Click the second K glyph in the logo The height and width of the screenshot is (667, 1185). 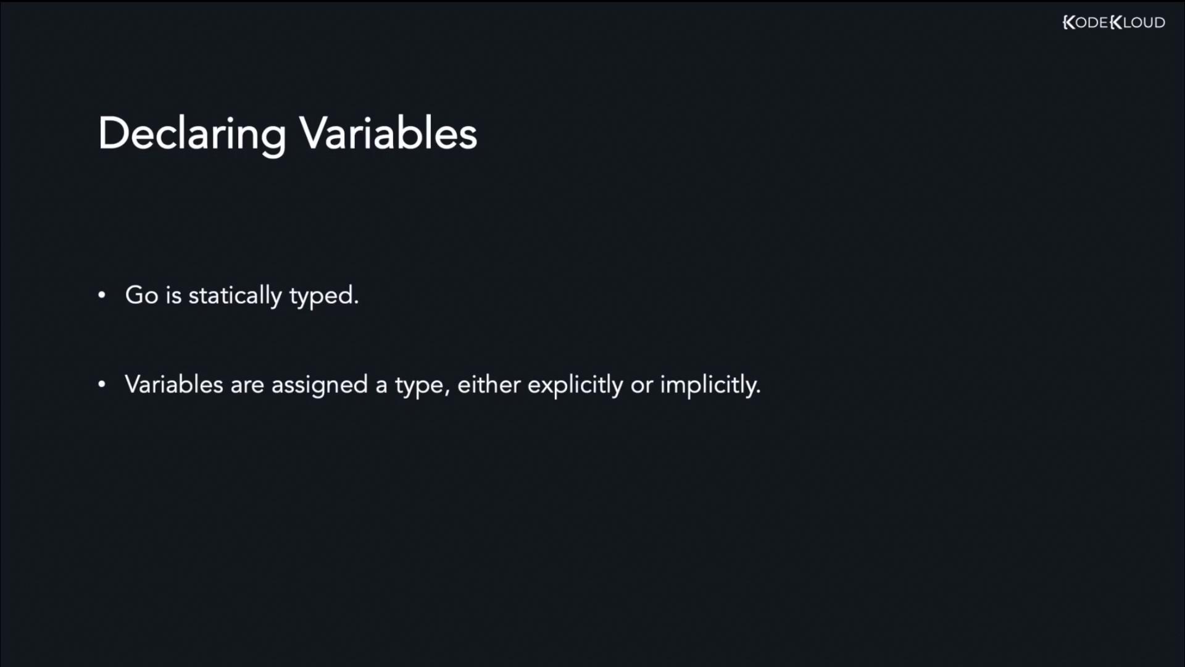pyautogui.click(x=1116, y=23)
